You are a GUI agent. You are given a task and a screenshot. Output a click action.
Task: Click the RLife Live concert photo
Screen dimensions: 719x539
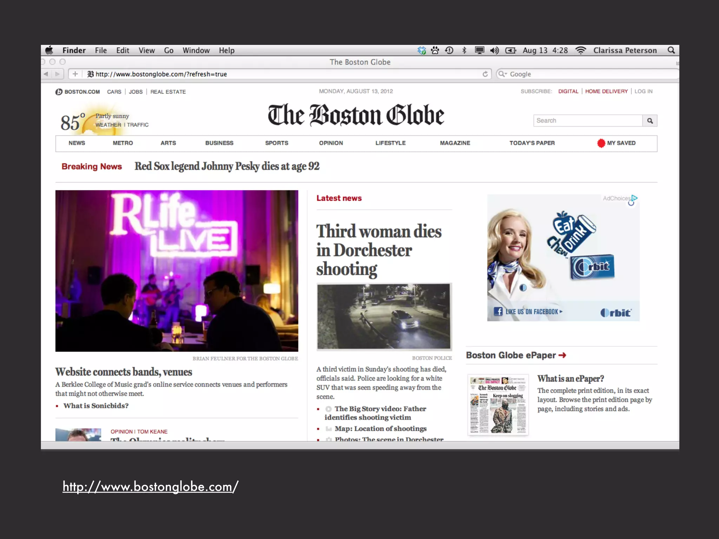click(177, 271)
